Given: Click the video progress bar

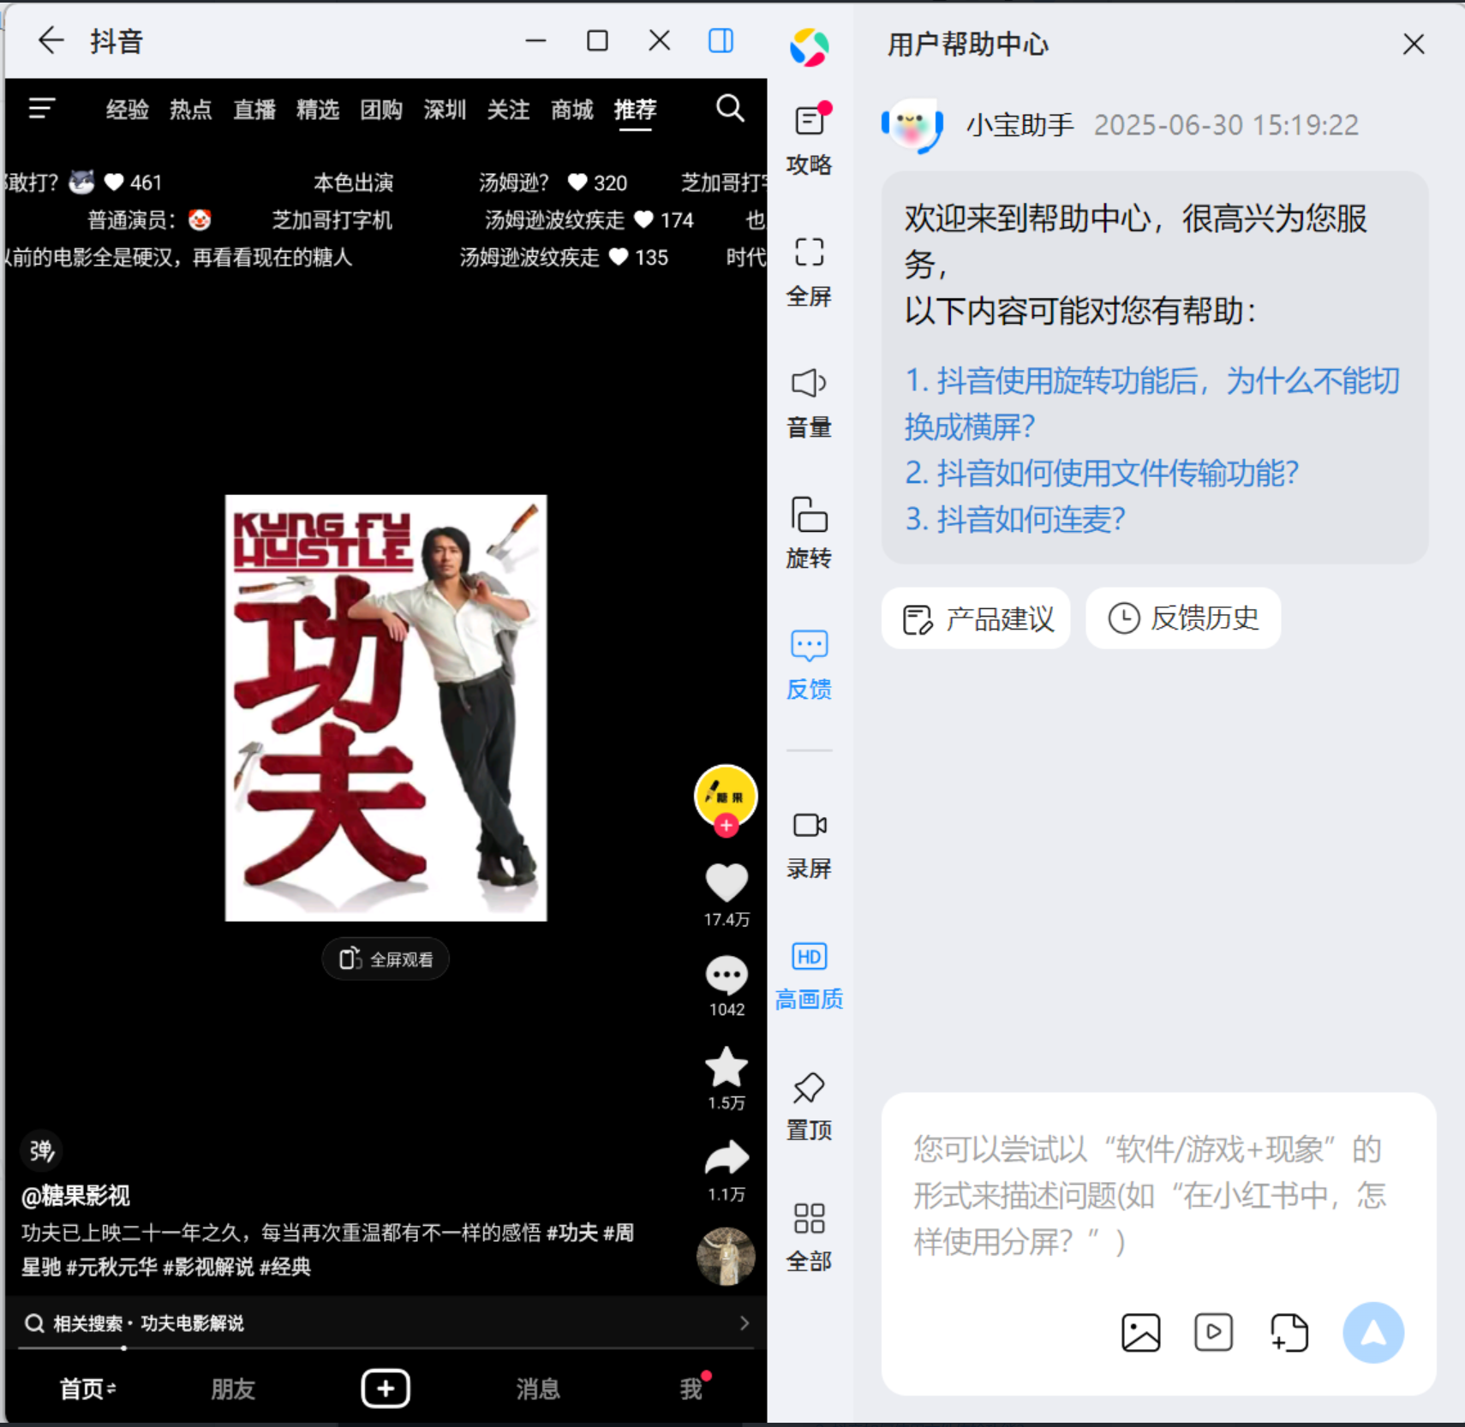Looking at the screenshot, I should [x=386, y=1348].
